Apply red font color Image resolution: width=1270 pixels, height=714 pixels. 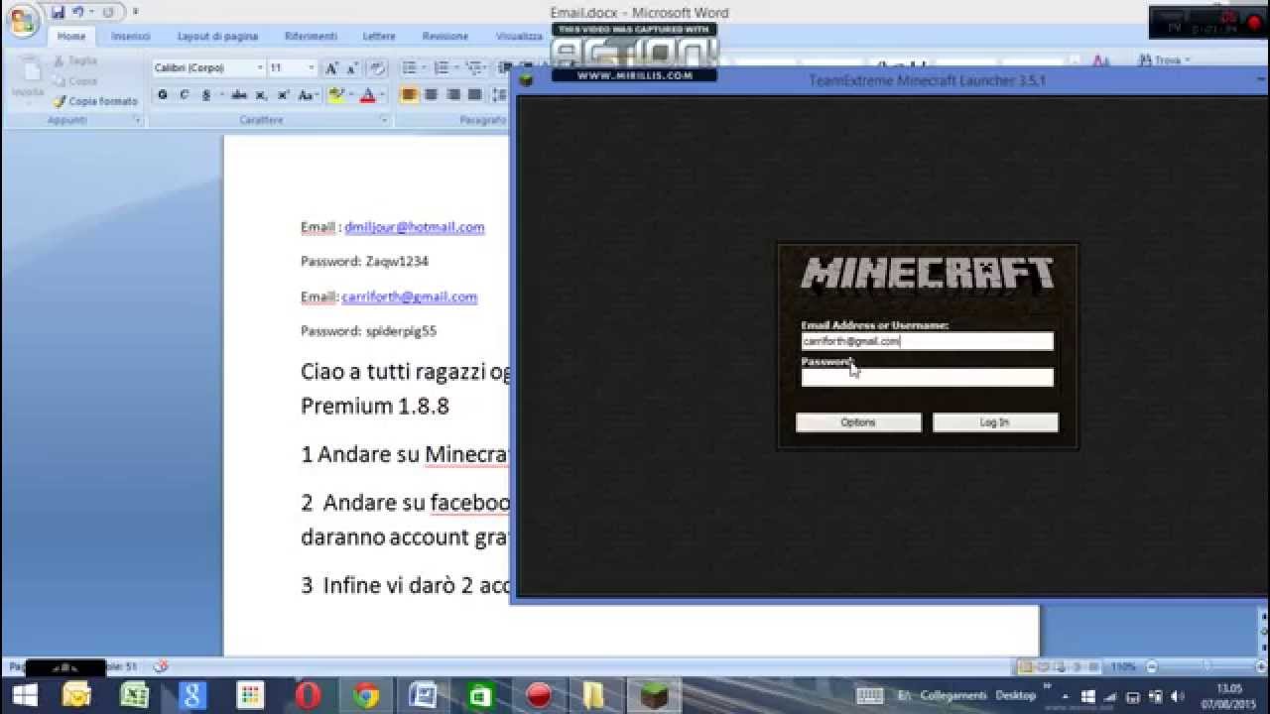pos(367,95)
